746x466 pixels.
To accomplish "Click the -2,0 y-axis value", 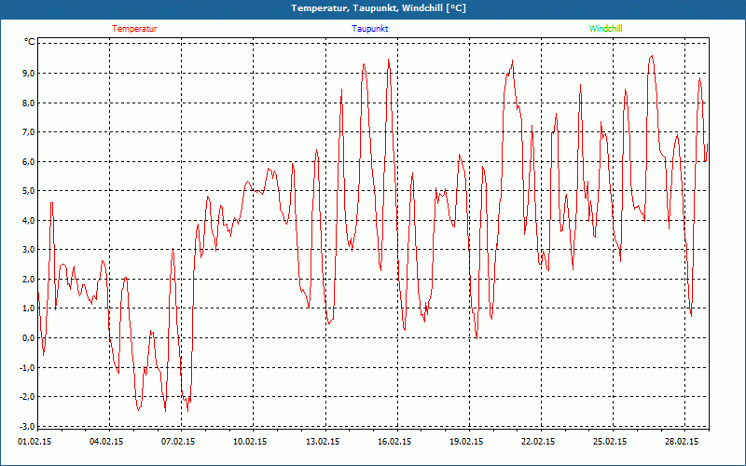I will click(27, 397).
